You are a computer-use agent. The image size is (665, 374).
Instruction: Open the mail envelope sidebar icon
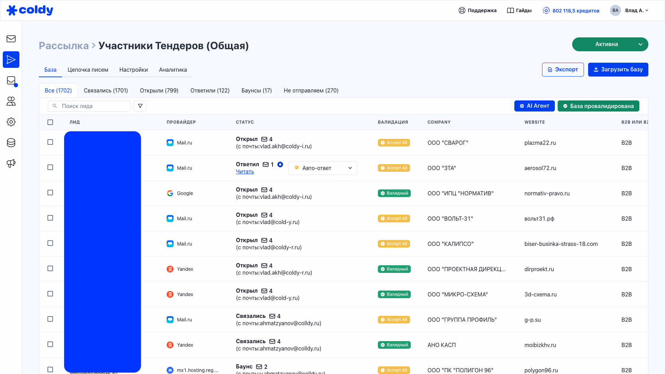click(x=11, y=39)
